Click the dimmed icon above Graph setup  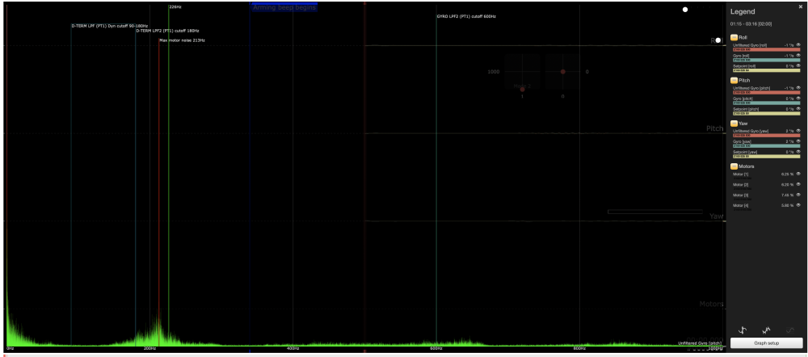790,328
